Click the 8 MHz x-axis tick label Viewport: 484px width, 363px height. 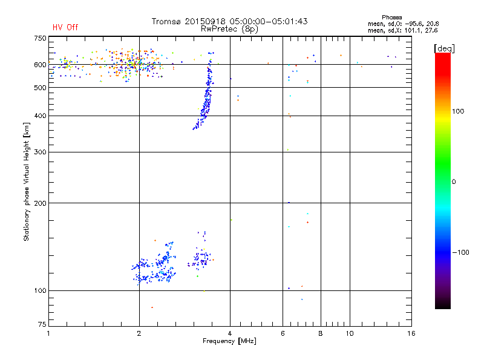pos(321,333)
